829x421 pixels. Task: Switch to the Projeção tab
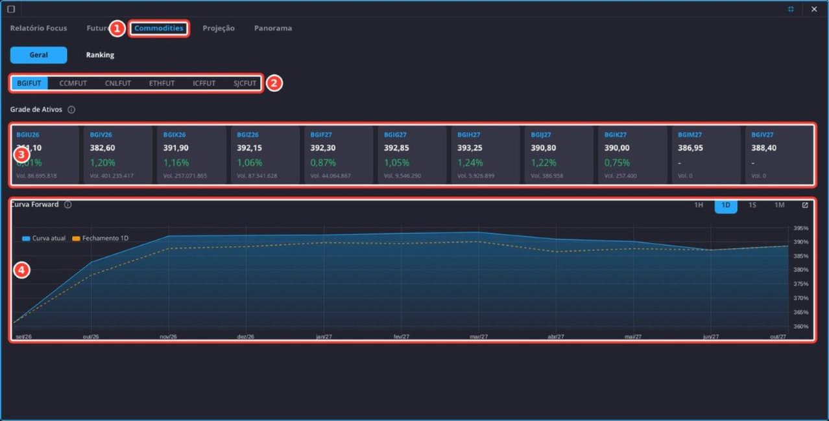[219, 28]
